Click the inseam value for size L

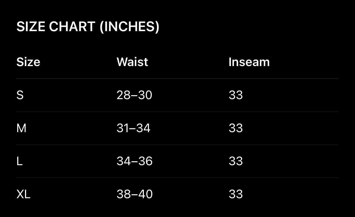click(236, 161)
